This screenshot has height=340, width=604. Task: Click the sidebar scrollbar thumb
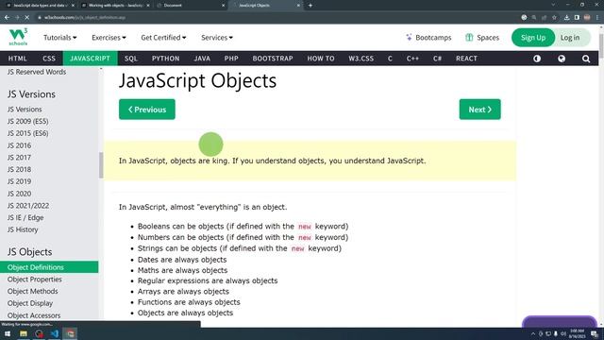(101, 165)
